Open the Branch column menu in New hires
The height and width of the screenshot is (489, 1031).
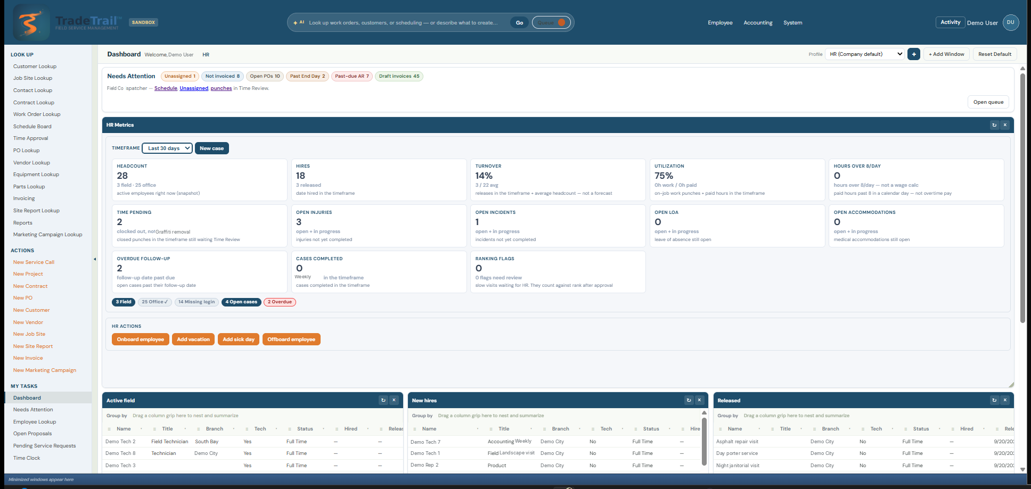click(x=579, y=429)
